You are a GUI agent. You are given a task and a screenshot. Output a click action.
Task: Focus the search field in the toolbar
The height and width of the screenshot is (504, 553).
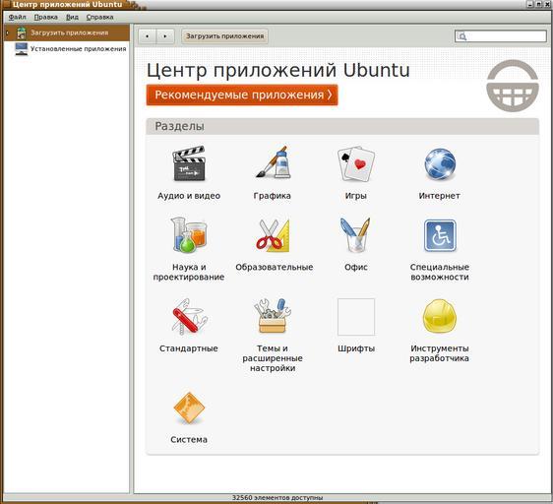click(x=501, y=36)
